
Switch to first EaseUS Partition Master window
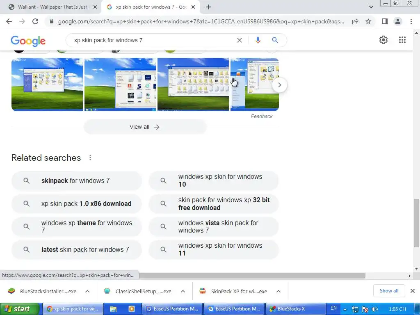coord(172,309)
